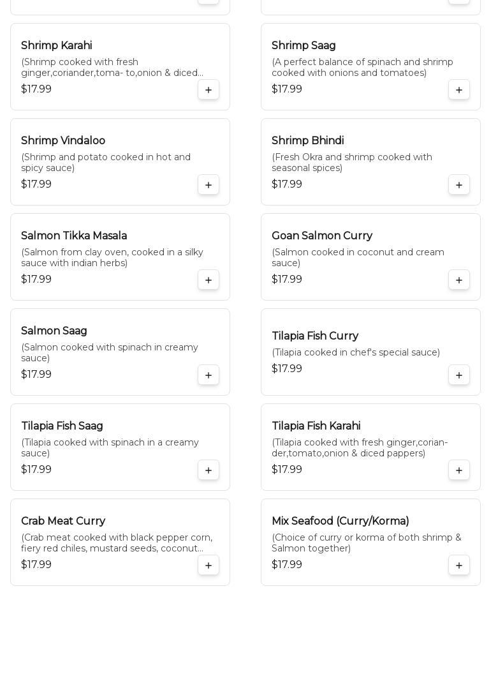This screenshot has height=690, width=491.
Task: Open the Crab Meat Curry title
Action: tap(63, 521)
